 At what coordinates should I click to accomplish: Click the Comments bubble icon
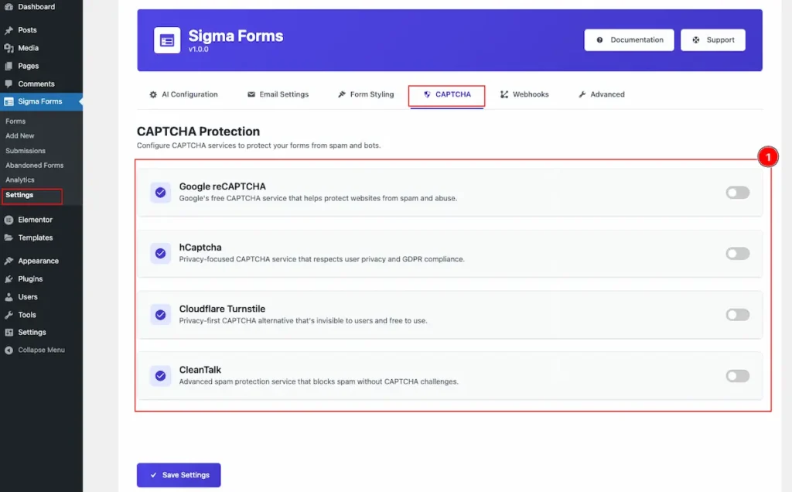(x=9, y=84)
